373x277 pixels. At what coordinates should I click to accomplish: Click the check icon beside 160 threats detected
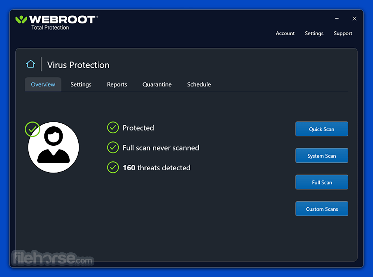pyautogui.click(x=113, y=167)
